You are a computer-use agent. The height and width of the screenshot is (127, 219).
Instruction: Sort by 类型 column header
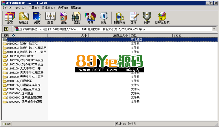(151, 36)
